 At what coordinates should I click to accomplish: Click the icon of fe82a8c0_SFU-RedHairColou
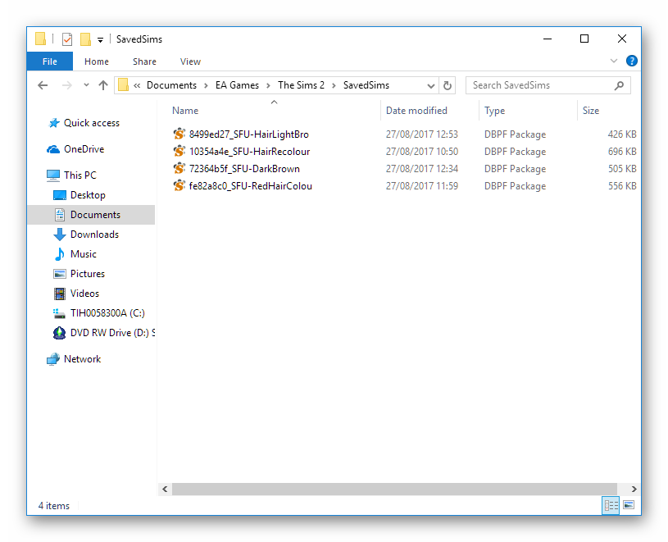click(179, 186)
